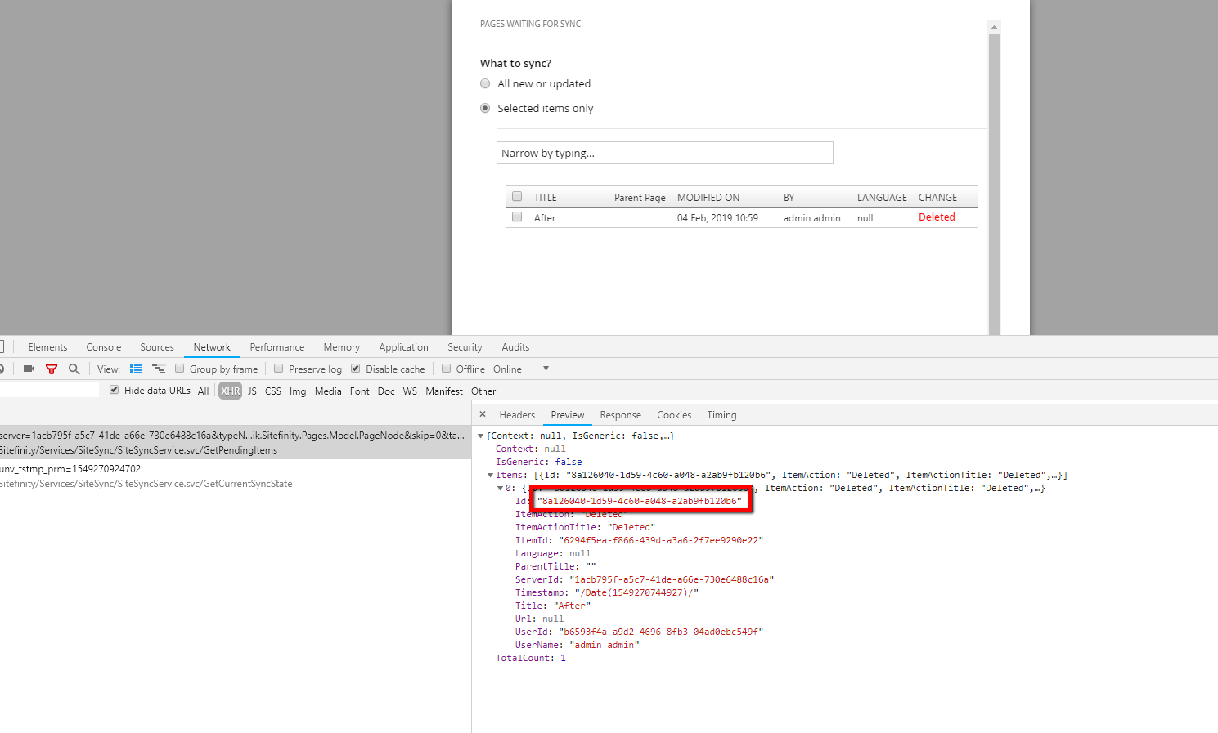Viewport: 1218px width, 733px height.
Task: Open the Cookies tab of the request
Action: point(675,415)
